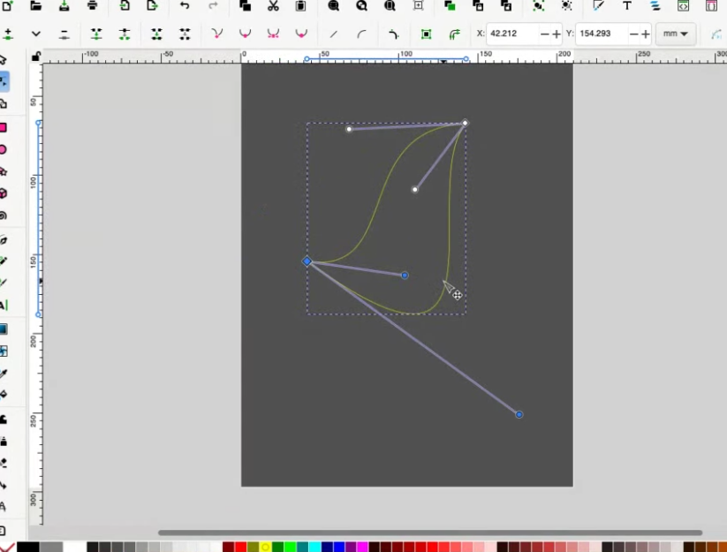
Task: Zoom to fit page
Action: click(390, 5)
